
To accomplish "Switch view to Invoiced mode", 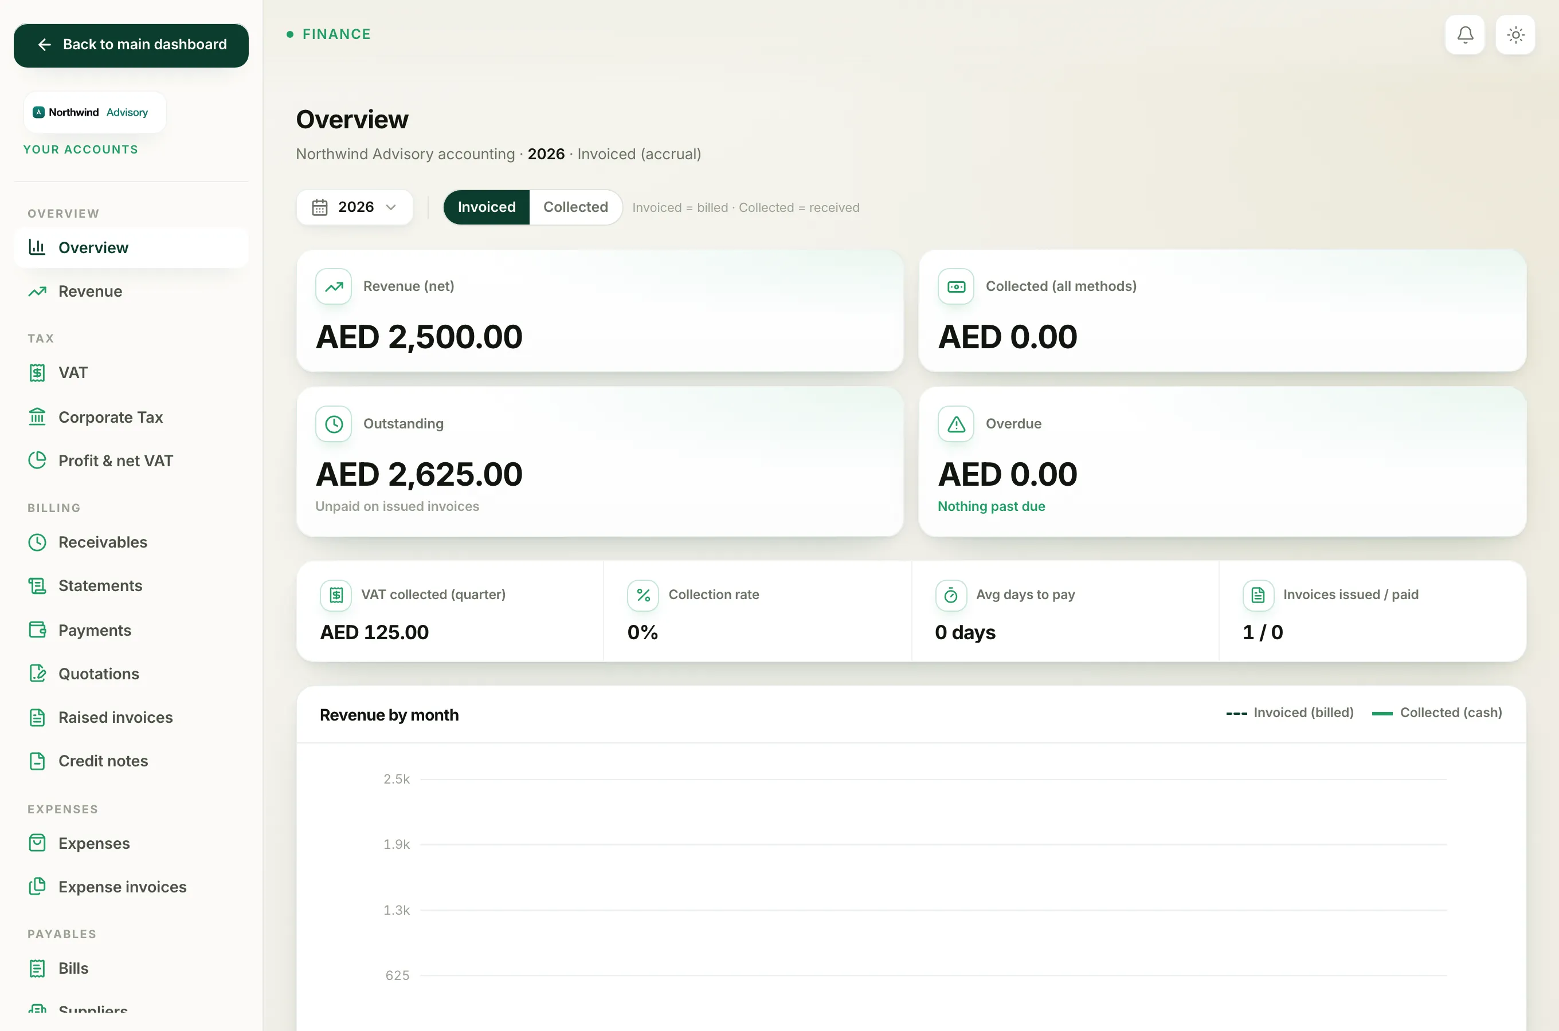I will tap(486, 207).
